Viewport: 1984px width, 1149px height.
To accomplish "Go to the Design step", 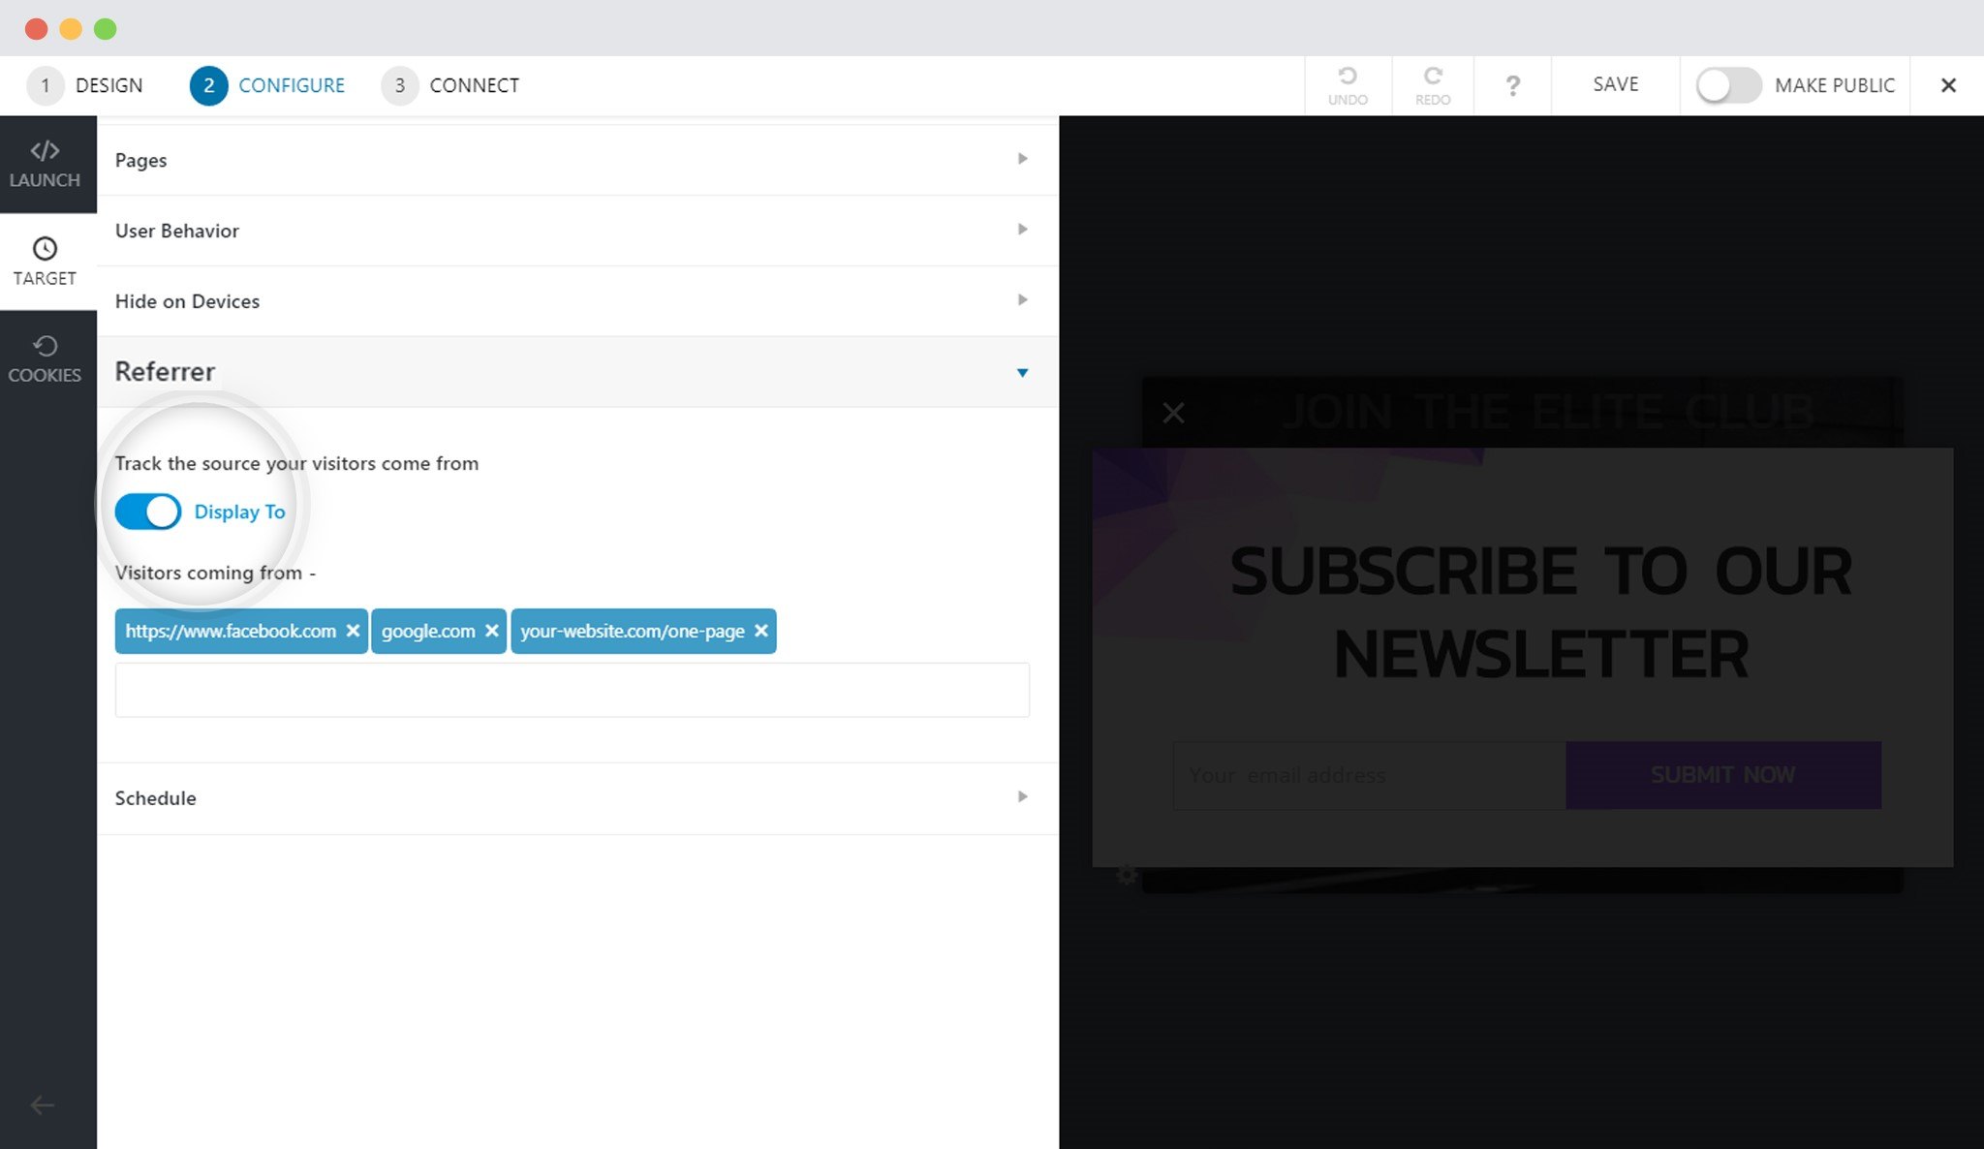I will [x=85, y=85].
